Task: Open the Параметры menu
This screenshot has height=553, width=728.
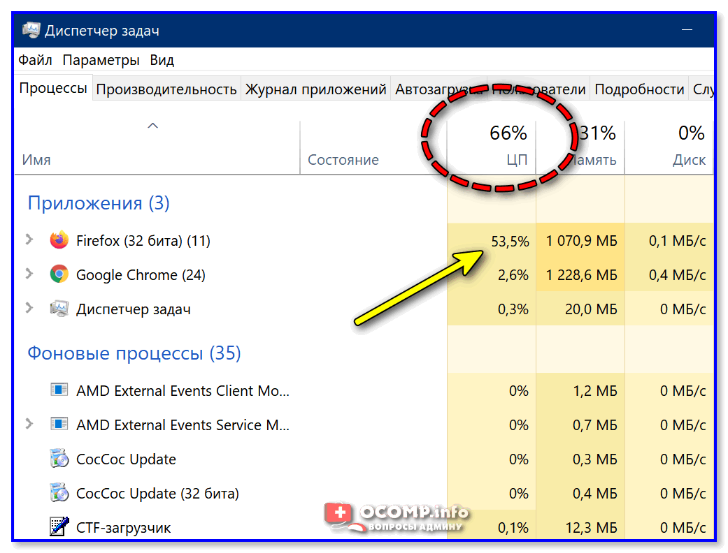Action: tap(101, 60)
